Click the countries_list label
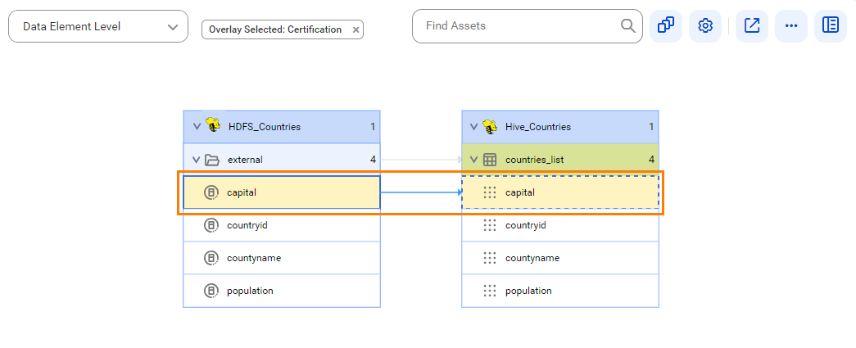The image size is (856, 348). tap(534, 160)
